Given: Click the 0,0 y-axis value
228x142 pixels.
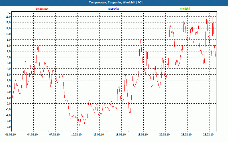Looking at the screenshot, I should coord(9,92).
